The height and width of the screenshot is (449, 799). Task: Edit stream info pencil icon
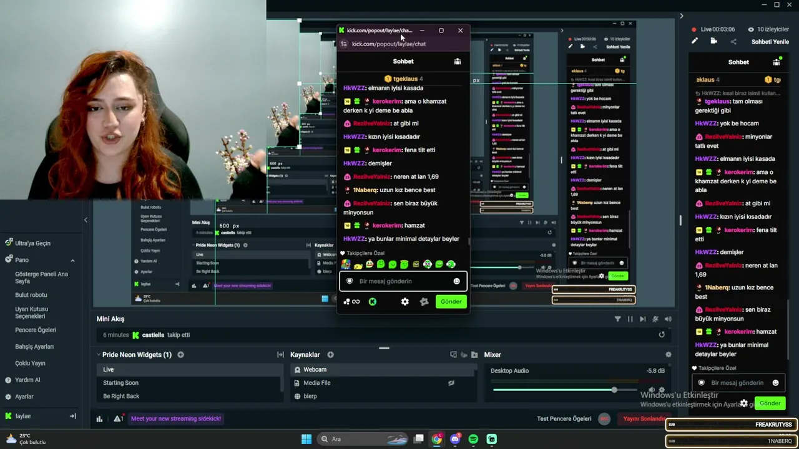click(x=695, y=41)
